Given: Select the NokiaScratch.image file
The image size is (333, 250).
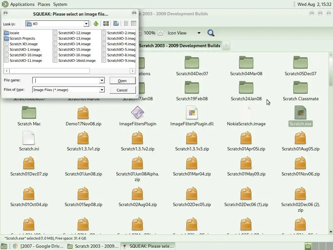Looking at the screenshot, I should 246,116.
